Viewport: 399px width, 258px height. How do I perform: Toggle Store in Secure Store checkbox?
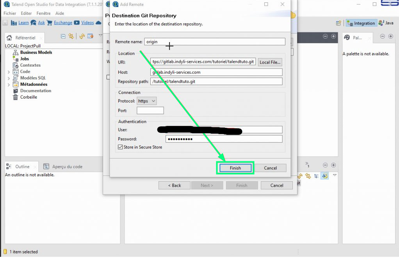tap(120, 147)
